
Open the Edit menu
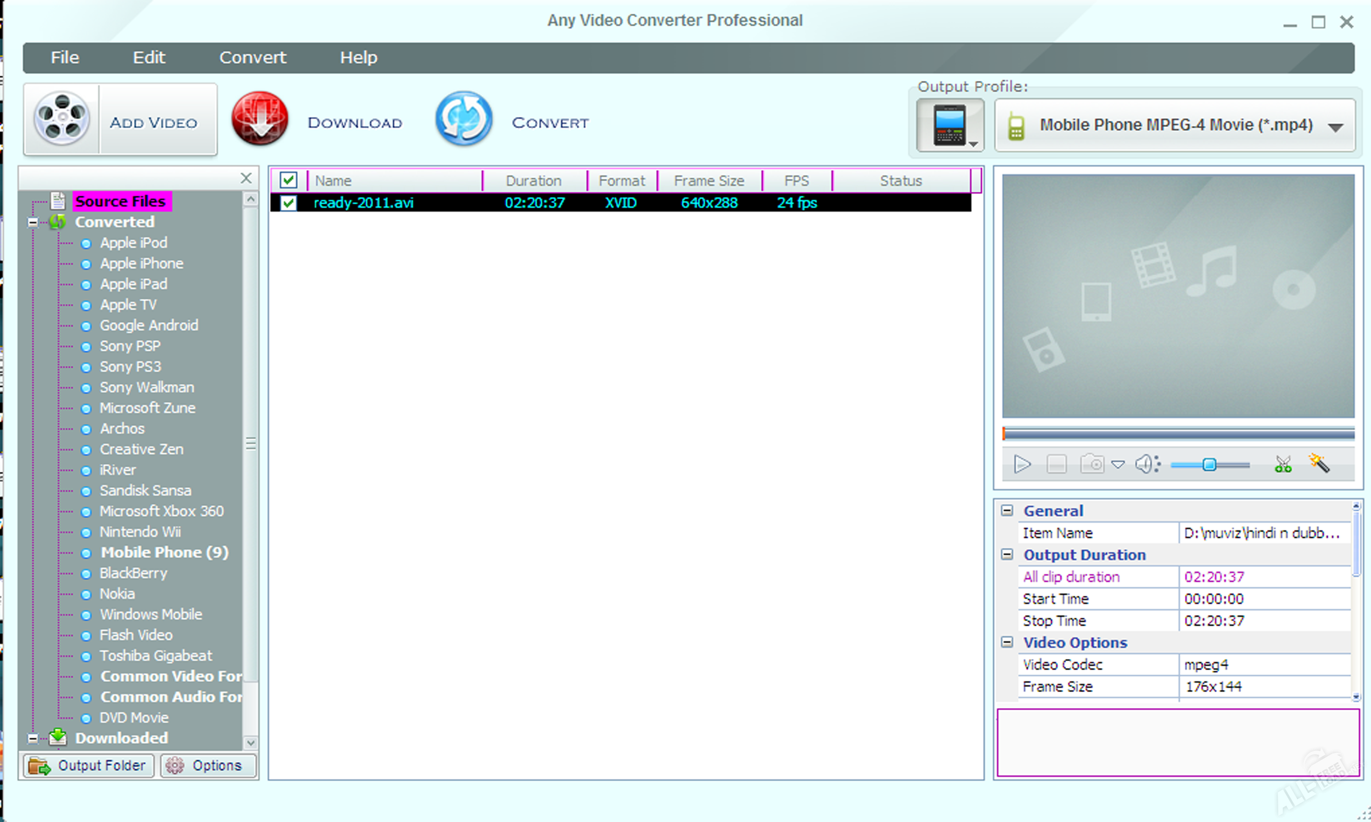coord(149,58)
